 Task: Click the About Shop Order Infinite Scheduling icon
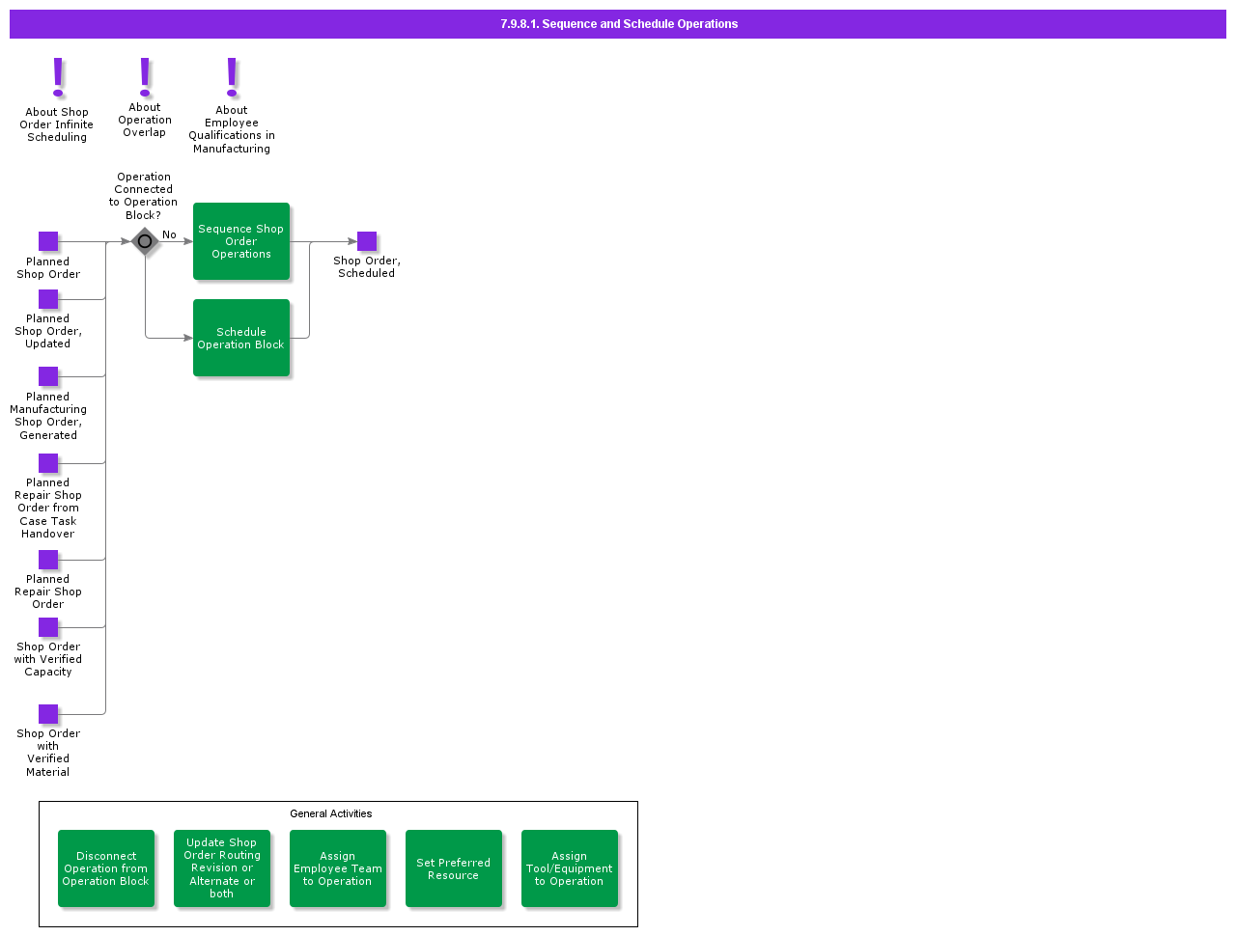tap(58, 78)
